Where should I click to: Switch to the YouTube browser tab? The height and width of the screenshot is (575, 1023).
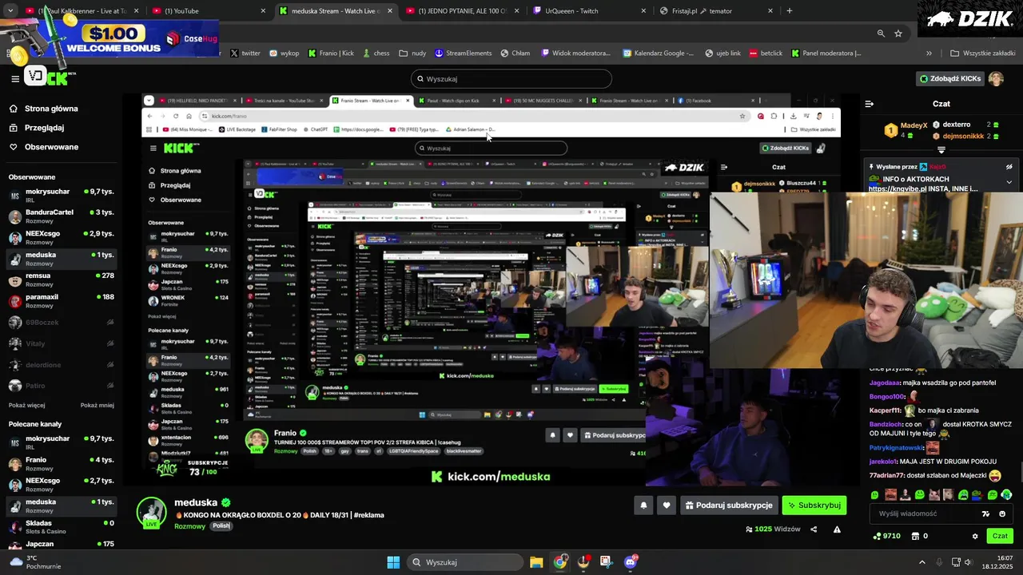coord(209,10)
